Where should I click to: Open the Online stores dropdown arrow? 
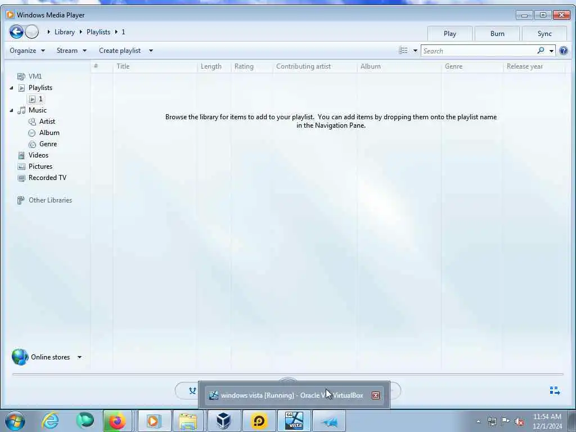coord(79,357)
